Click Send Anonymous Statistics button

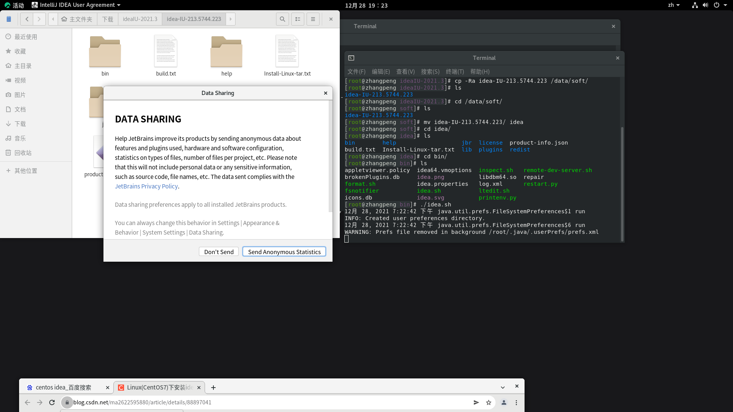[x=284, y=252]
